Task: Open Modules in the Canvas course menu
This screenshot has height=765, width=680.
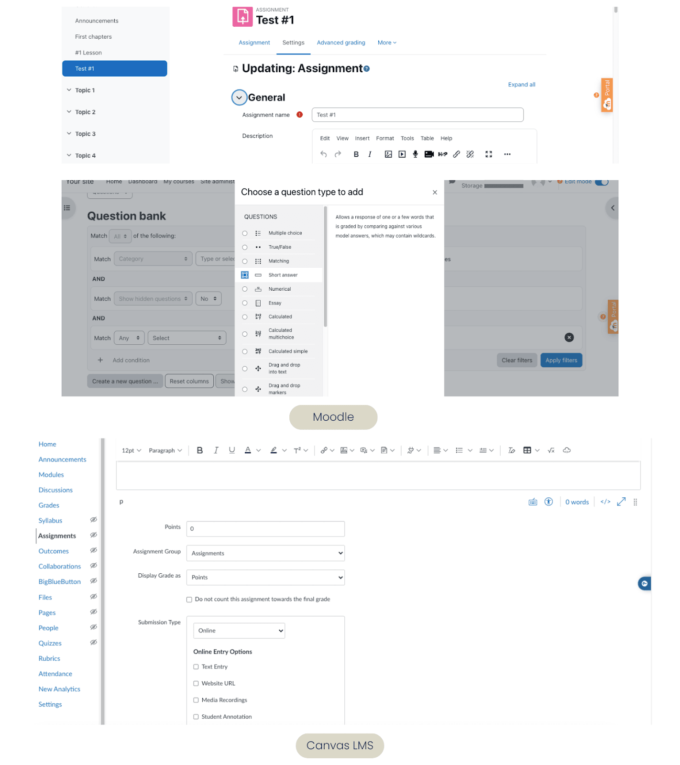Action: 51,475
